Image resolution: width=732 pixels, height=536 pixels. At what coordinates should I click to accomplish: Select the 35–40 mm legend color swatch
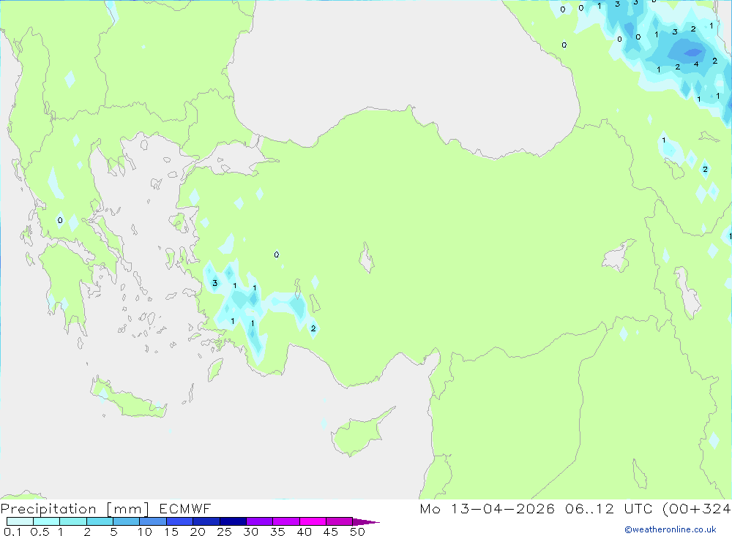point(286,521)
